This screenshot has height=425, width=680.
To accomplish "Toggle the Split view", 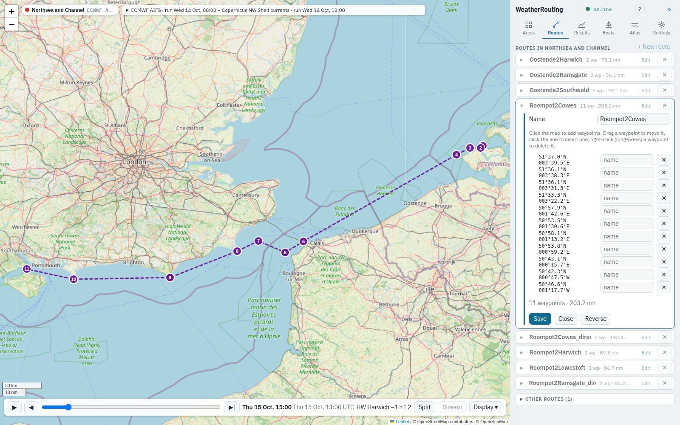I will [424, 407].
